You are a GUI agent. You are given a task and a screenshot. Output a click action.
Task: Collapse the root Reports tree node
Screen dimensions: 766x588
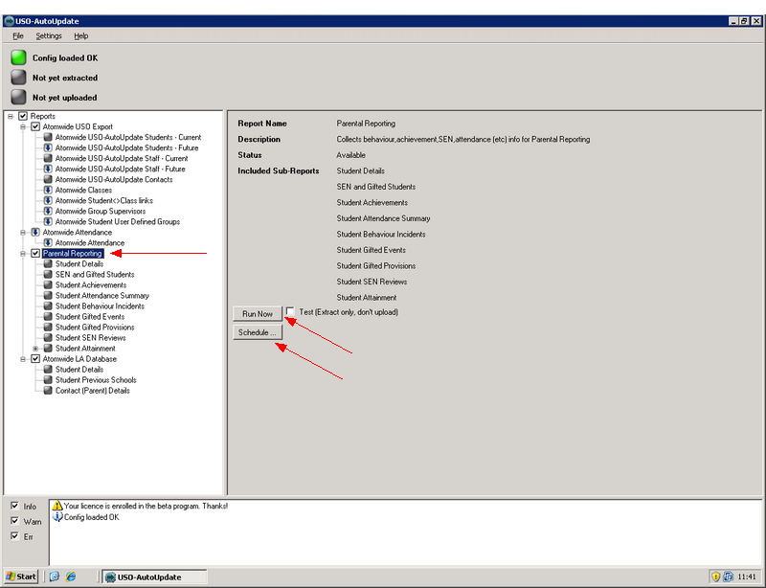[11, 116]
